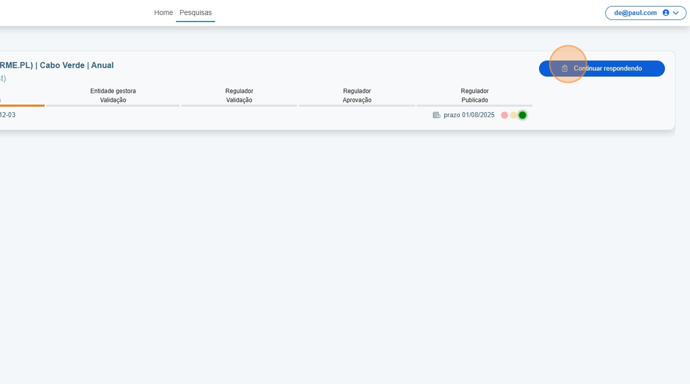690x384 pixels.
Task: Click the user avatar icon beside de@paul.com
Action: click(666, 12)
